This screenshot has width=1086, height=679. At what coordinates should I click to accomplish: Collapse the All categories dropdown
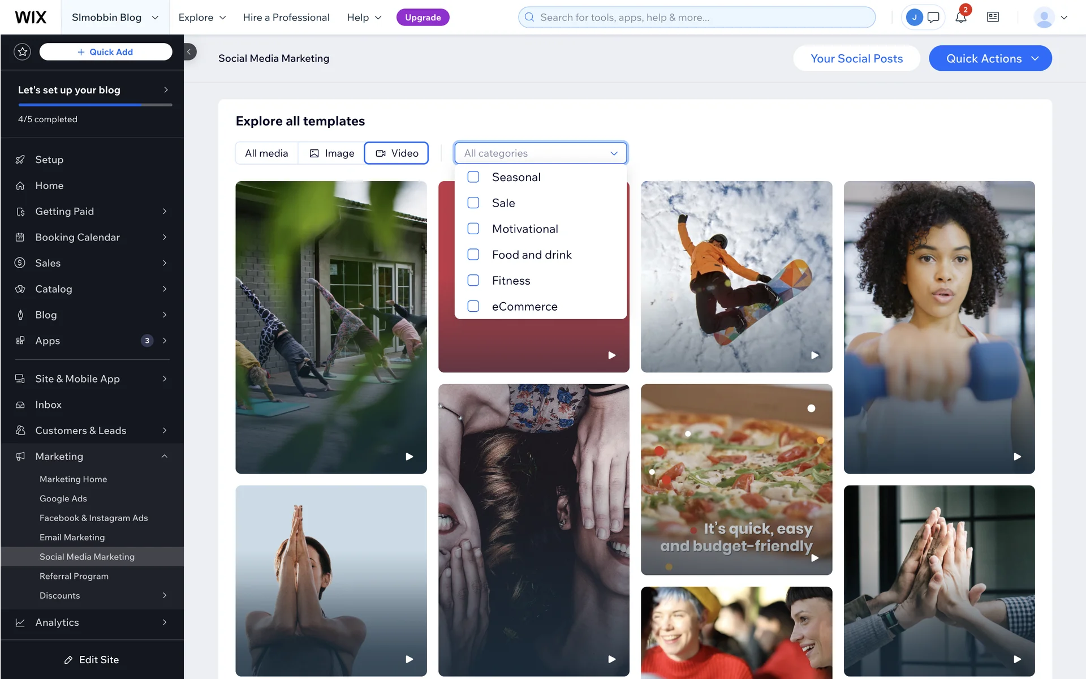coord(614,153)
